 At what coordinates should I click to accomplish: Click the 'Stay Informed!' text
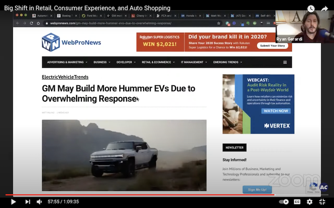(235, 160)
